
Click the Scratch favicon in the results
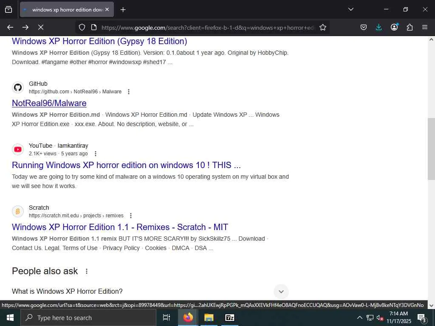tap(18, 211)
